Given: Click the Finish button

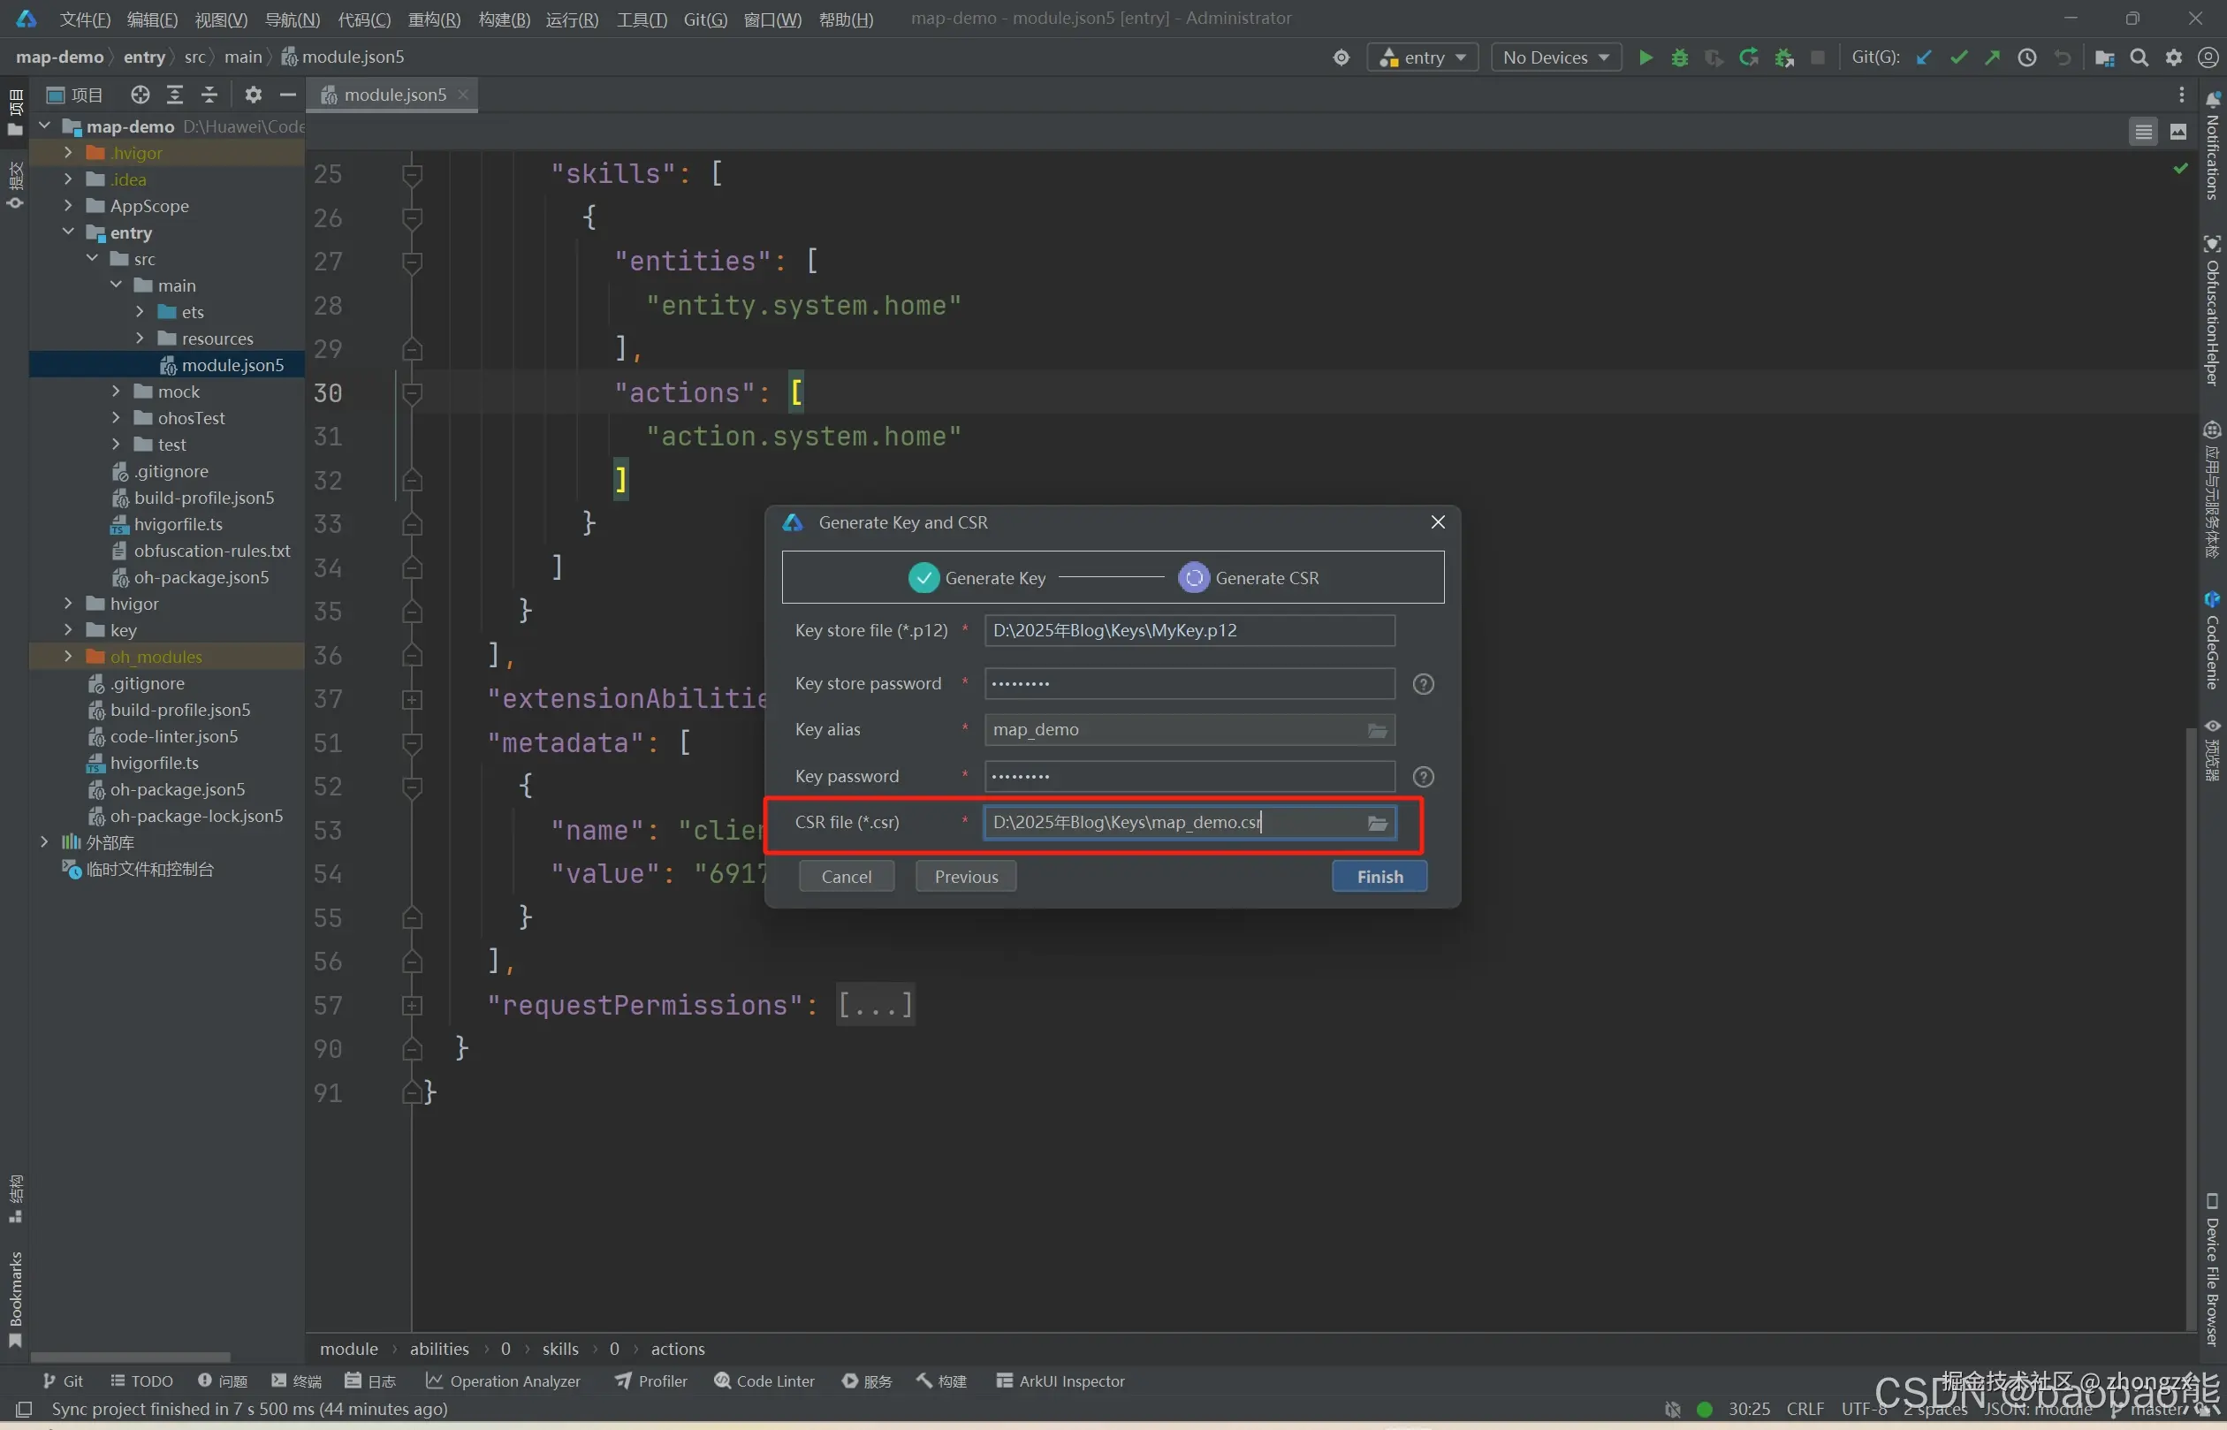Looking at the screenshot, I should 1379,877.
